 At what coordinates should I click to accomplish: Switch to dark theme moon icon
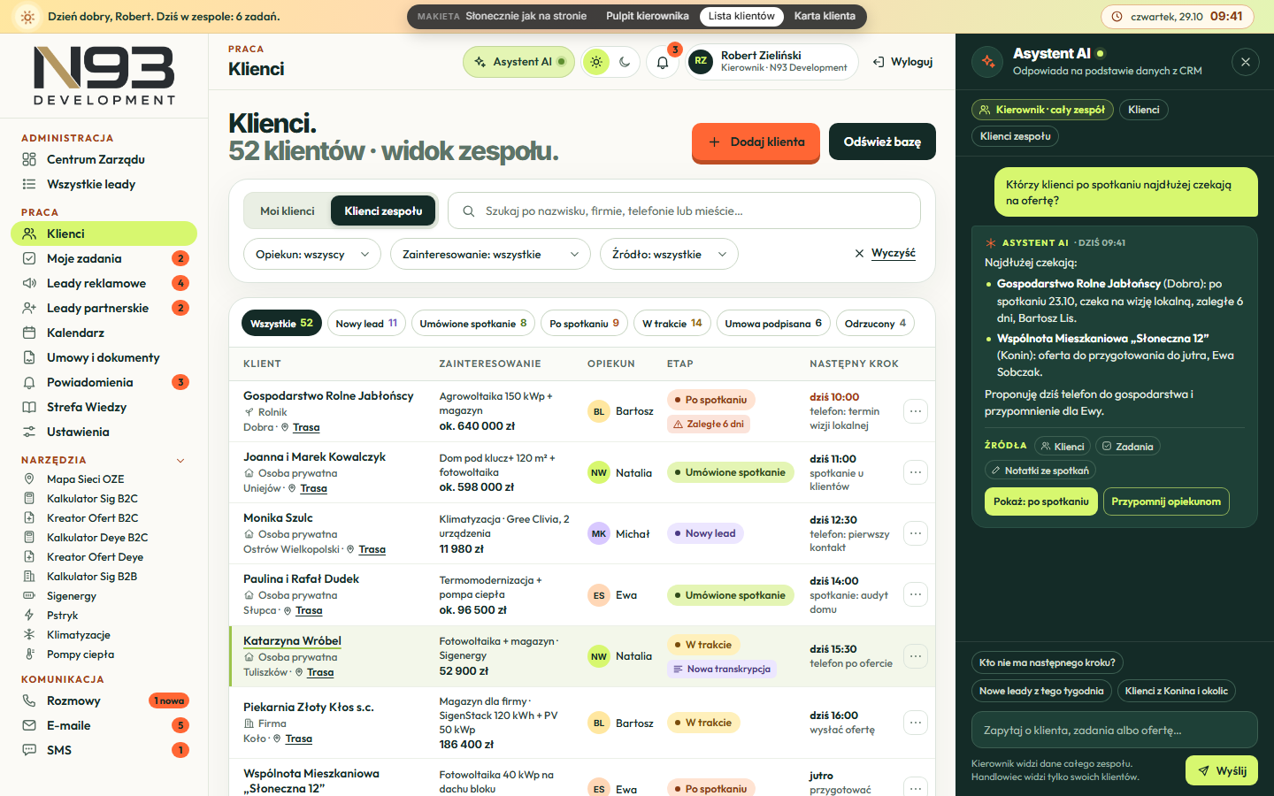tap(625, 62)
